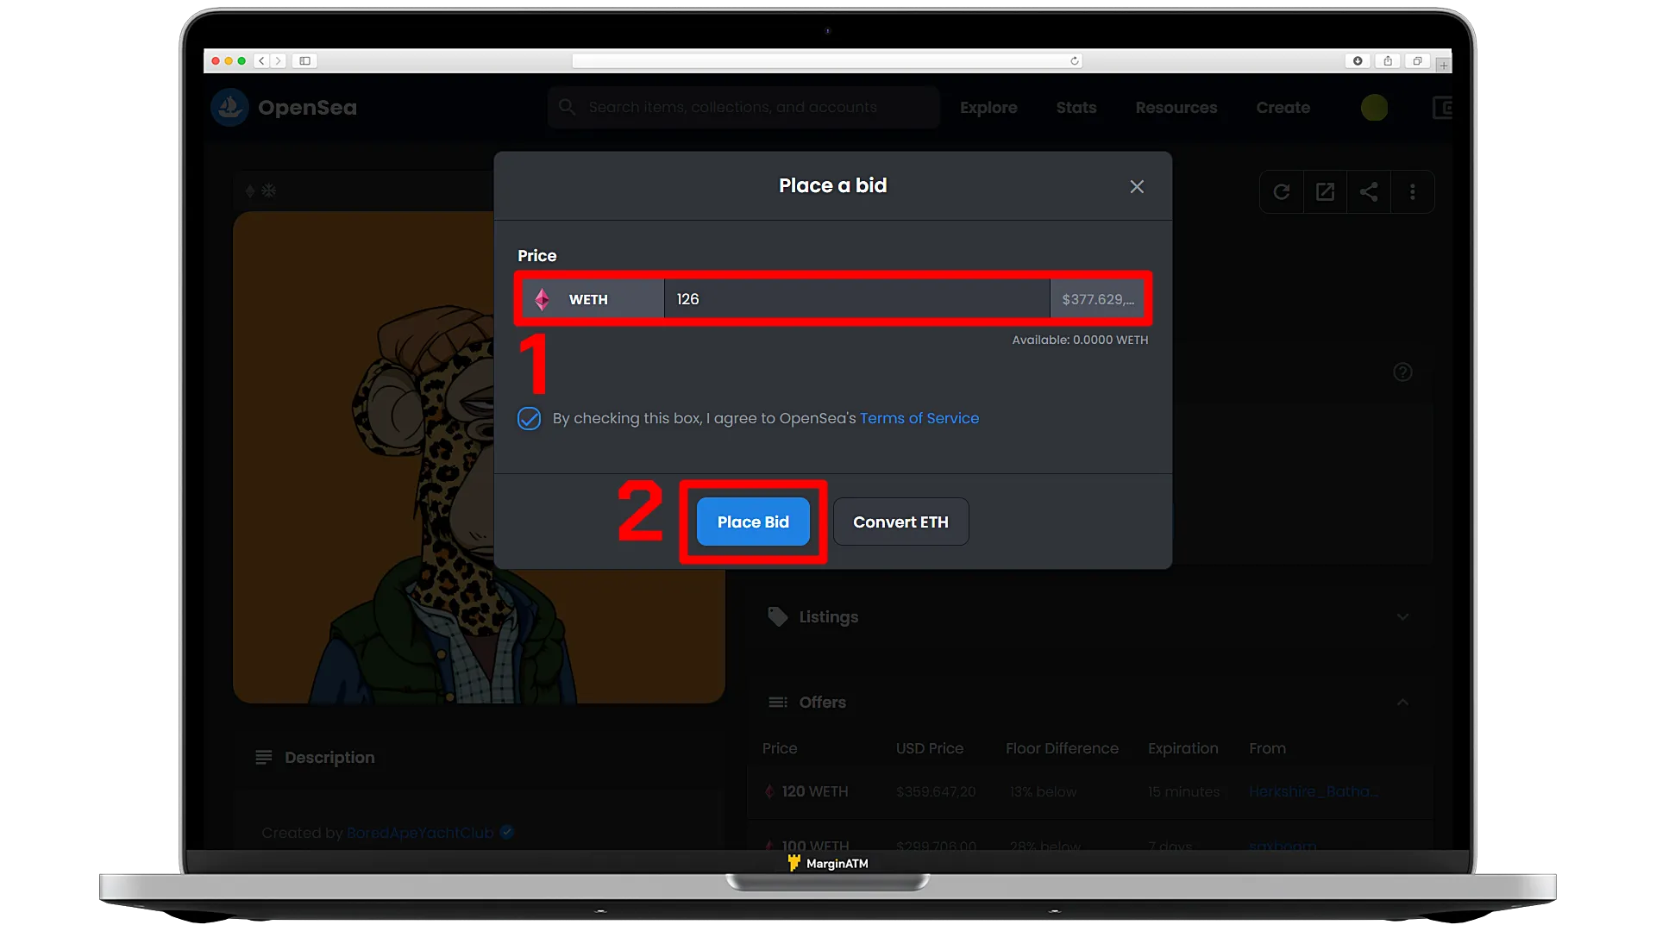Open the Explore menu
1656x931 pixels.
[x=988, y=108]
